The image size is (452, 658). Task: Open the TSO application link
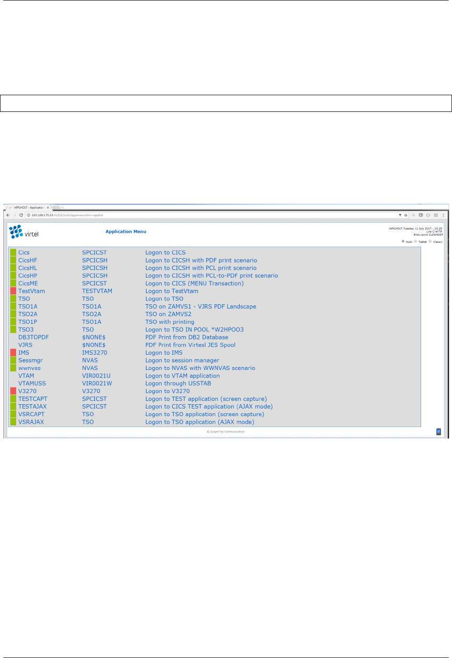pos(24,299)
